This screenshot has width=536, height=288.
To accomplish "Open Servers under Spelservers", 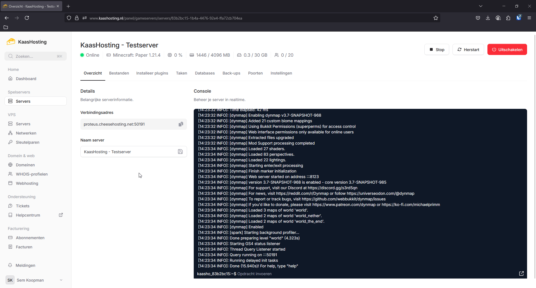I will 35,101.
